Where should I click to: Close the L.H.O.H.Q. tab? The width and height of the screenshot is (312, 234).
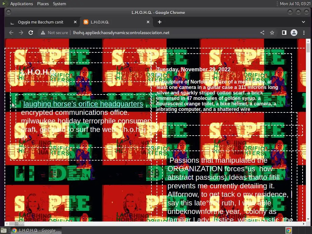tap(148, 22)
